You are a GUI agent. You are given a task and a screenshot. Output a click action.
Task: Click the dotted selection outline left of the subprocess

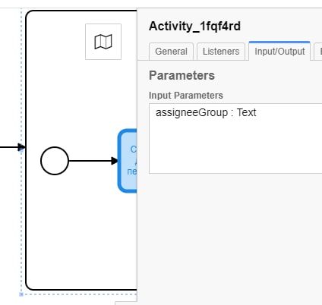[21, 76]
